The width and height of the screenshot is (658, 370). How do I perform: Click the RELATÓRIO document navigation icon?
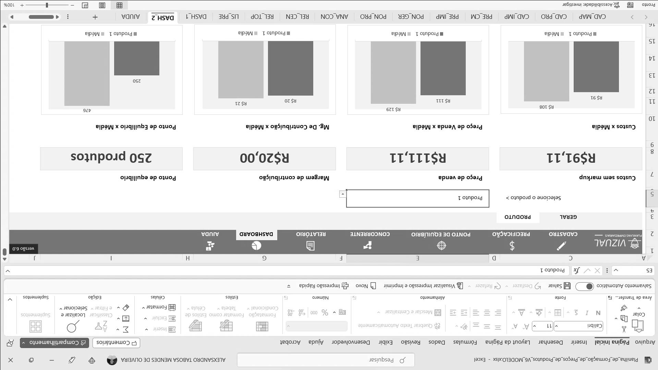[x=310, y=246]
